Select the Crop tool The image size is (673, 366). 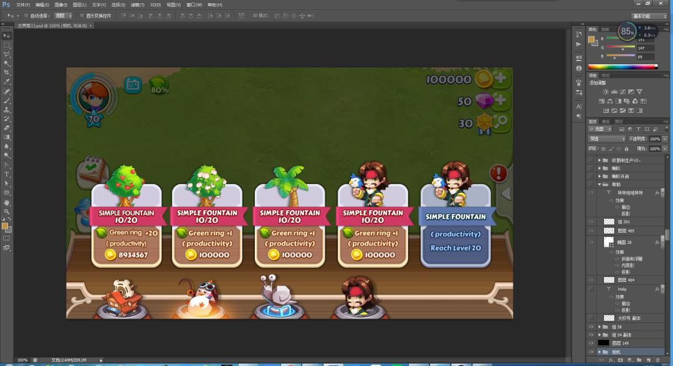pos(7,72)
